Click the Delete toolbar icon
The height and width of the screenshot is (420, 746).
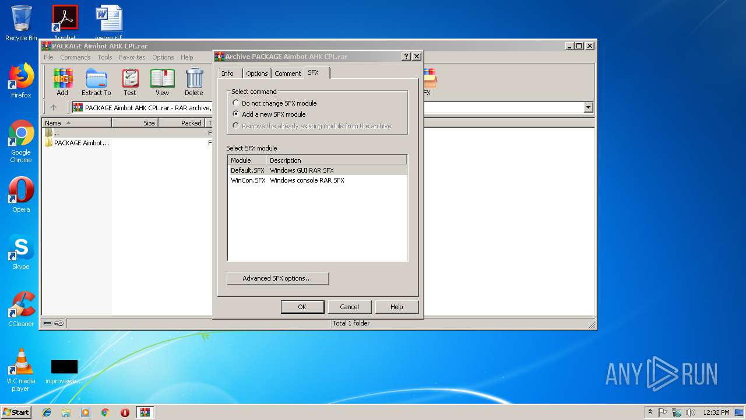(194, 82)
